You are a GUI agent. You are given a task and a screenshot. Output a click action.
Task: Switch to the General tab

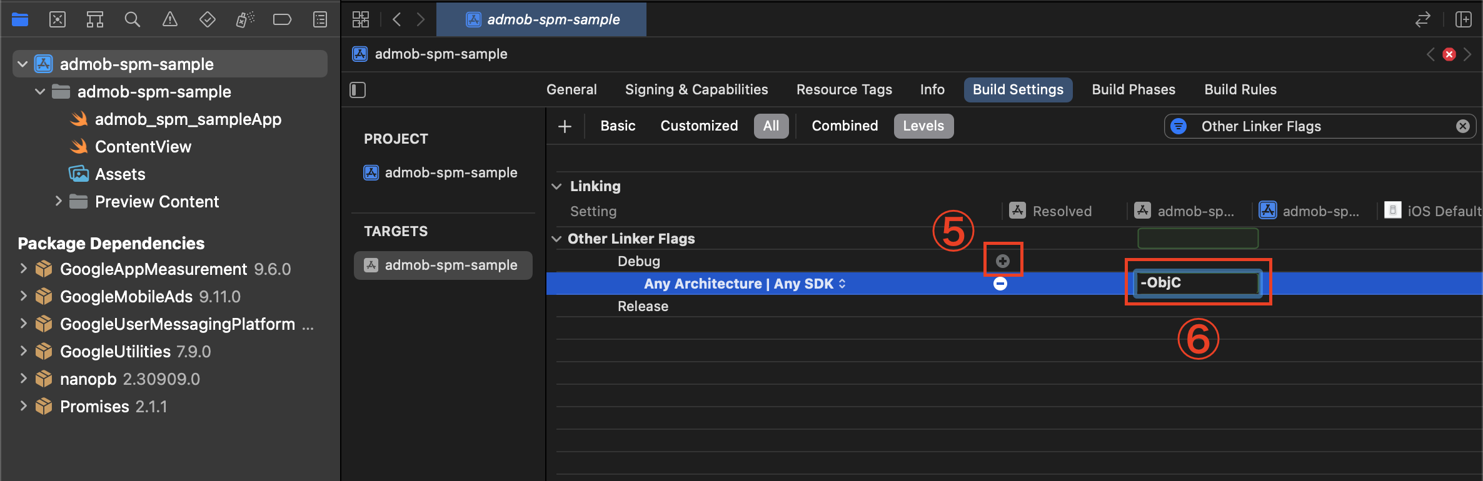pyautogui.click(x=571, y=90)
